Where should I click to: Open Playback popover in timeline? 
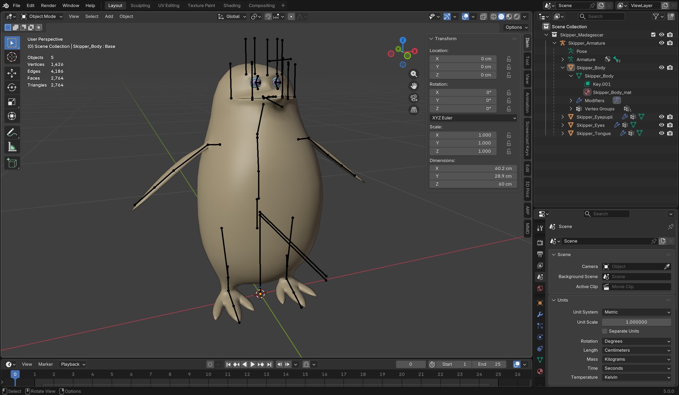(73, 364)
